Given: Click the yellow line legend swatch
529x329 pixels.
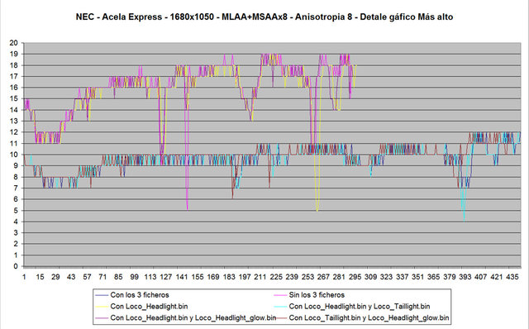Looking at the screenshot, I should 102,307.
